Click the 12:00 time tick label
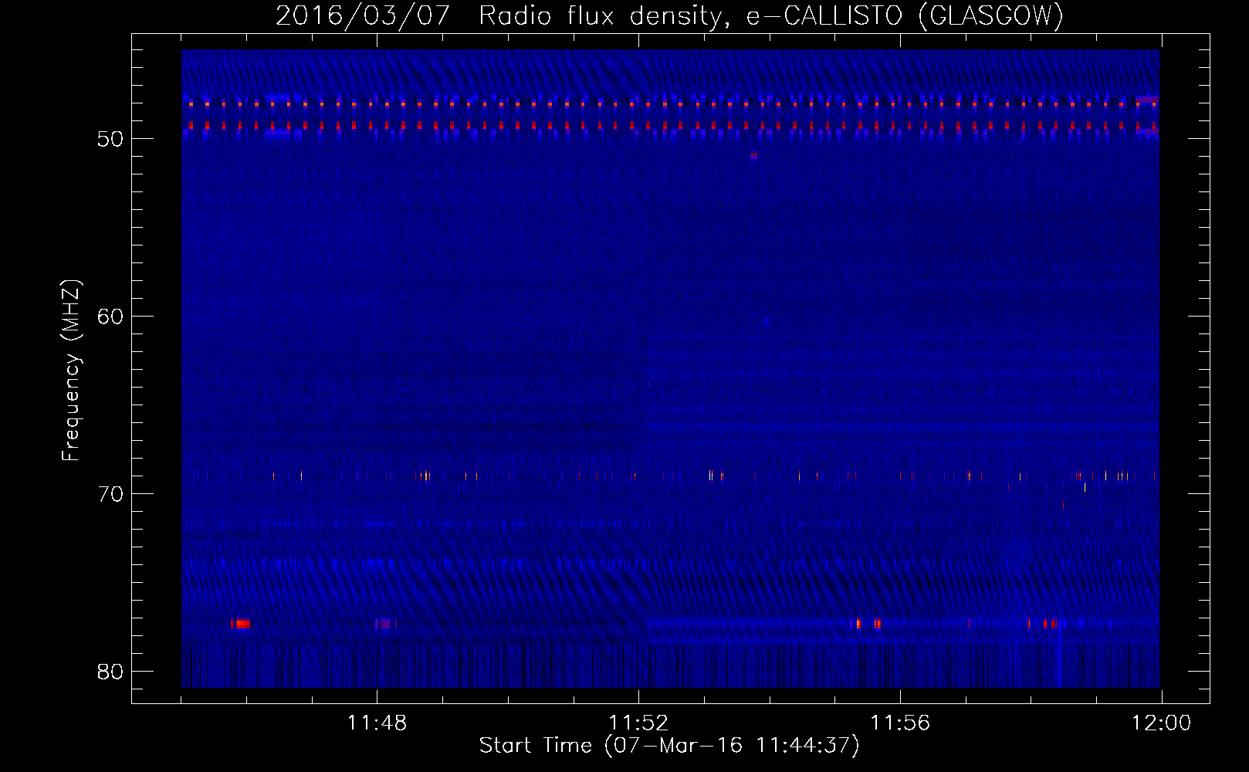The width and height of the screenshot is (1249, 772). coord(1161,723)
